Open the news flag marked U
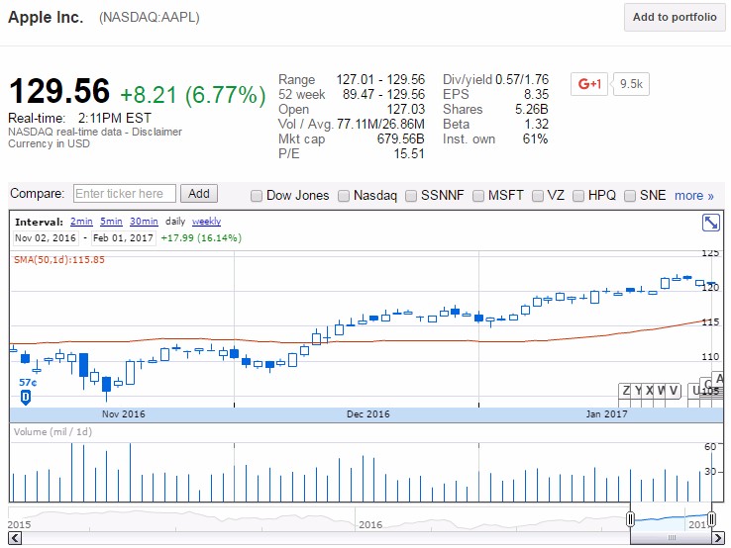 pos(695,391)
